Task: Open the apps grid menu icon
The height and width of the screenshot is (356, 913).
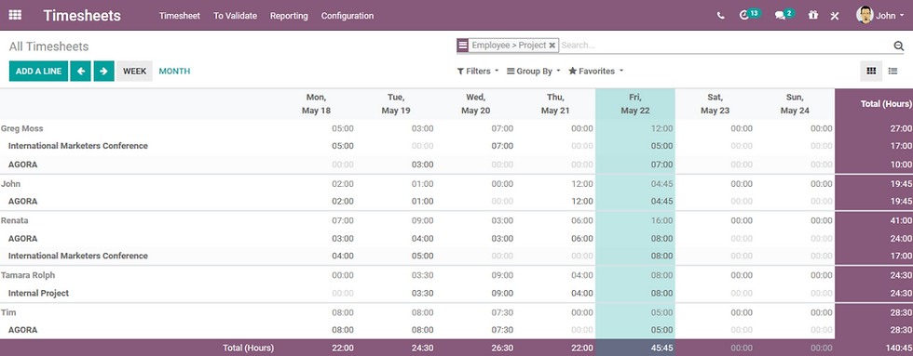Action: pyautogui.click(x=15, y=15)
